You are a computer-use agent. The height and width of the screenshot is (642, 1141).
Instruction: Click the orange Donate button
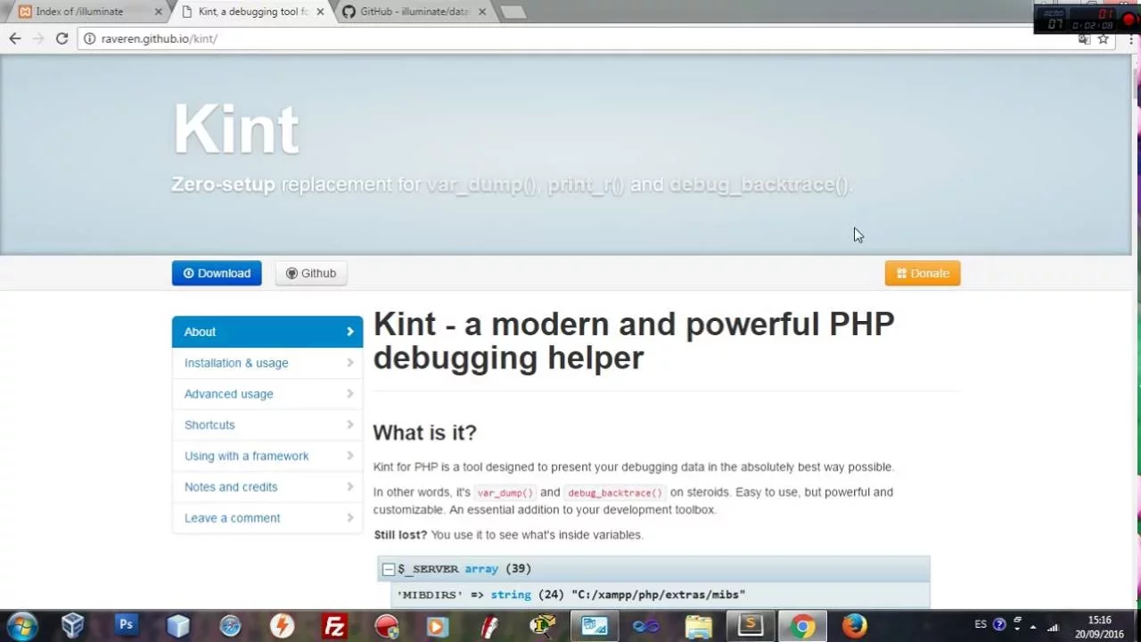click(923, 273)
